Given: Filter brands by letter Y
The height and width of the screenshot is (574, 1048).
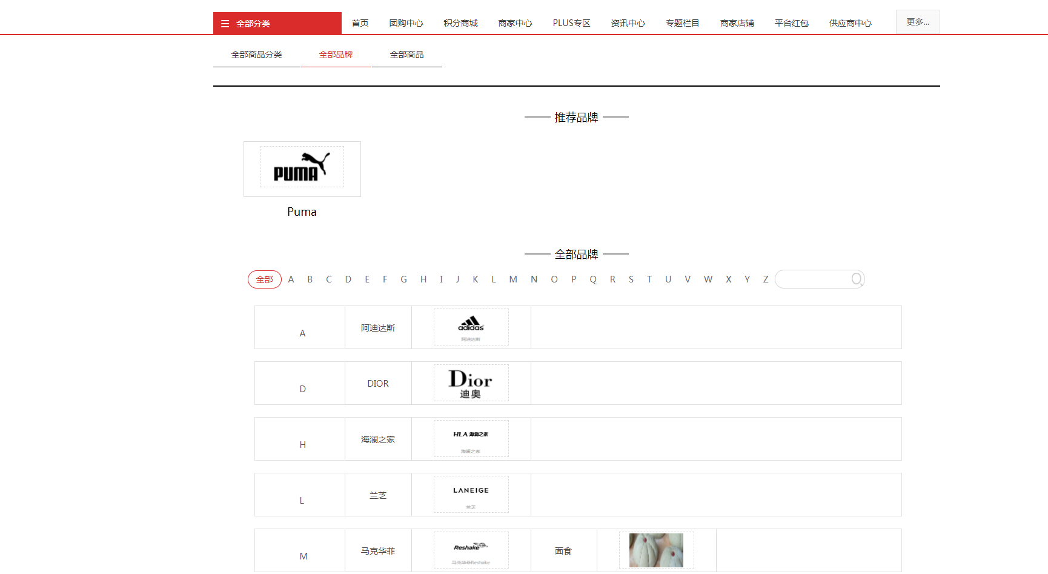Looking at the screenshot, I should 747,279.
